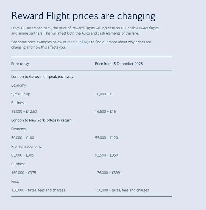Click the "176,000 + £399" price
The image size is (206, 210).
point(108,173)
